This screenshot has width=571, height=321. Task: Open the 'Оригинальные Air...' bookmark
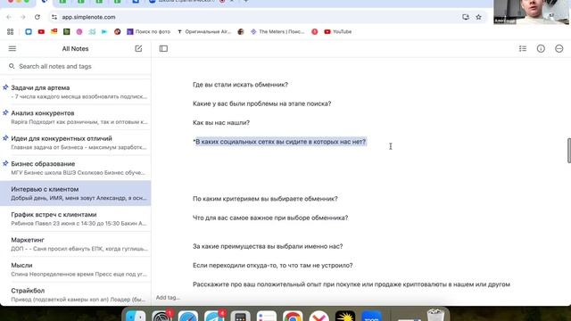tap(204, 32)
